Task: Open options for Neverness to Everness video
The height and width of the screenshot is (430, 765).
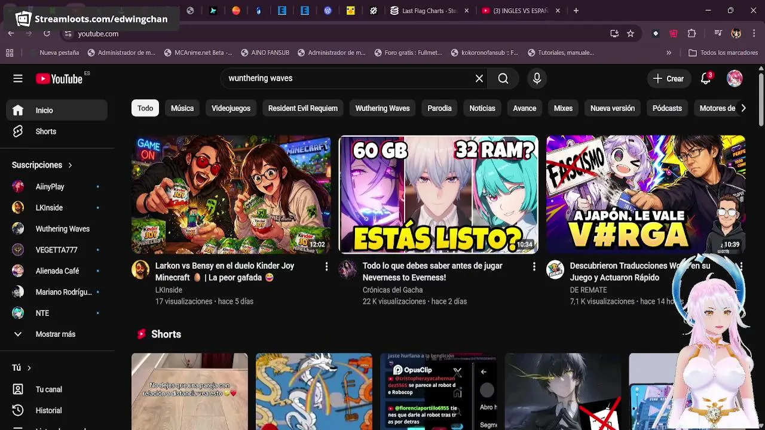Action: [x=534, y=267]
